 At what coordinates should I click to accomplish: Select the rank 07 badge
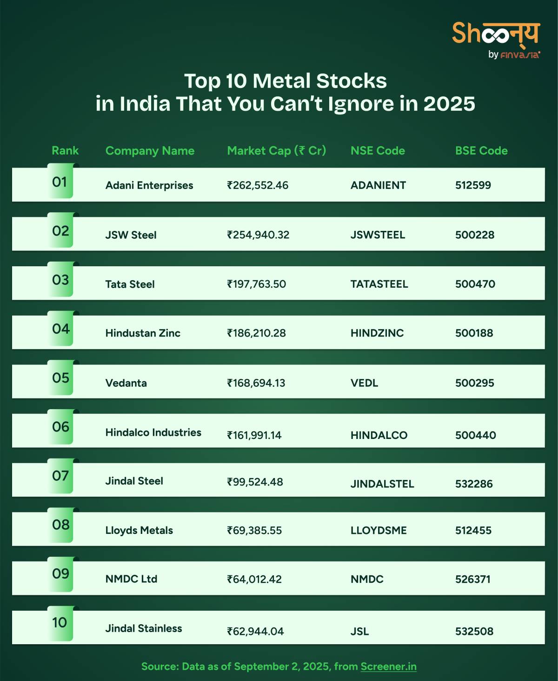[60, 476]
